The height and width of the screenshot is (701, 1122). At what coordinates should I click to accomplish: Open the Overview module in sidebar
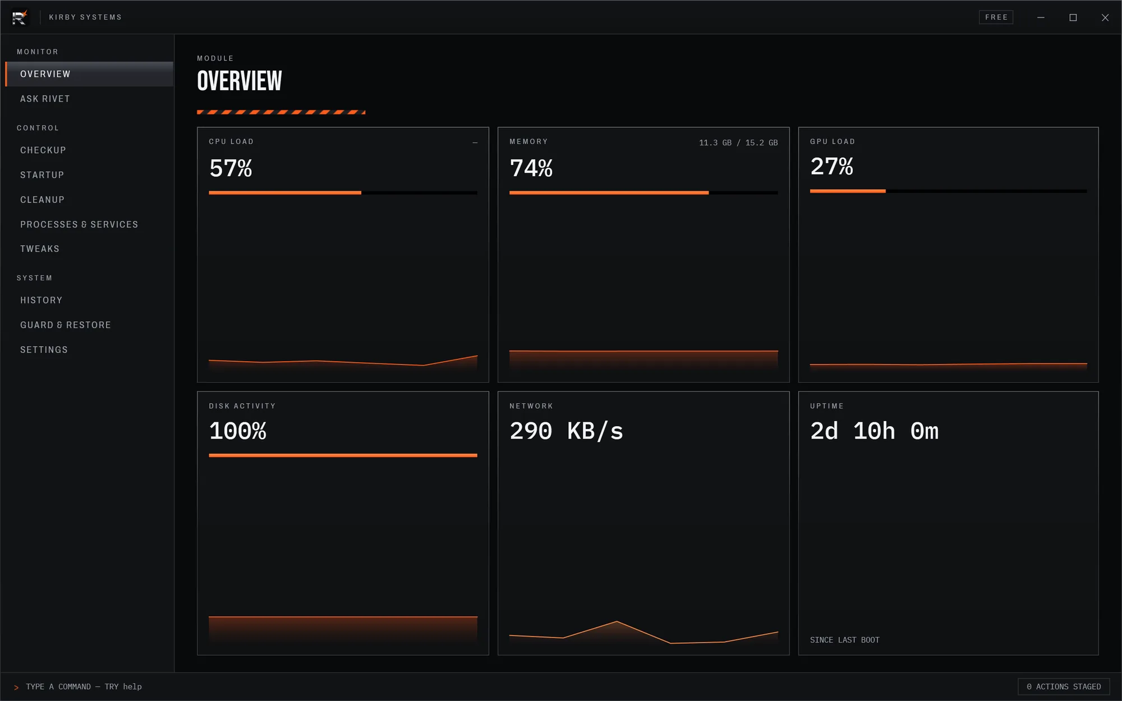tap(89, 74)
